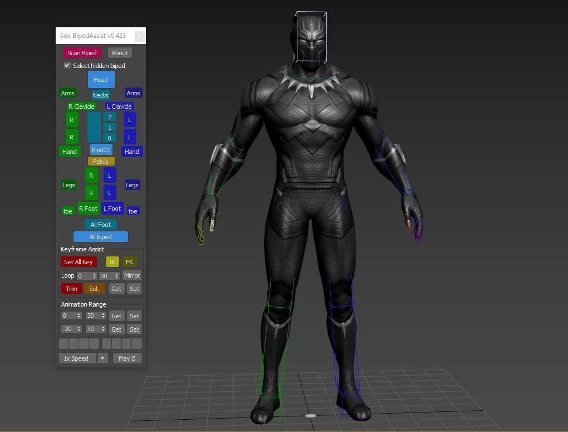Click the Necks button

pyautogui.click(x=100, y=95)
